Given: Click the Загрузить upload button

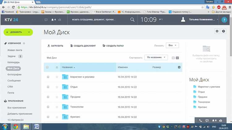Looking at the screenshot, I should coord(55,46).
